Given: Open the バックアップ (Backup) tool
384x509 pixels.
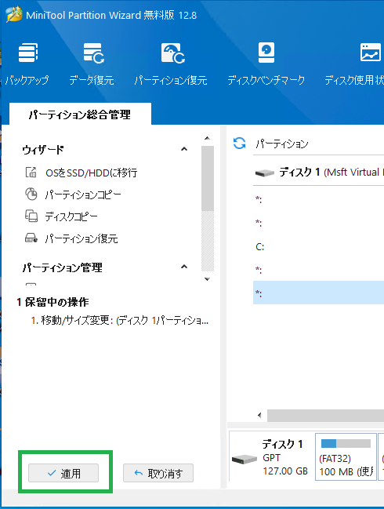Looking at the screenshot, I should (27, 64).
